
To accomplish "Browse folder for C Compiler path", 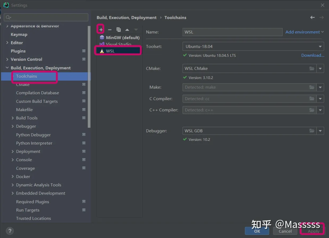I will [x=312, y=99].
